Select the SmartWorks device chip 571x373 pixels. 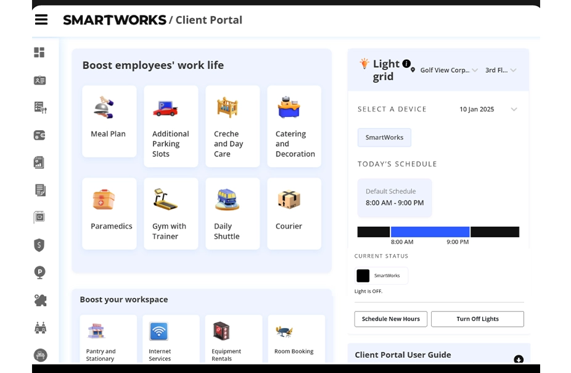pyautogui.click(x=384, y=137)
